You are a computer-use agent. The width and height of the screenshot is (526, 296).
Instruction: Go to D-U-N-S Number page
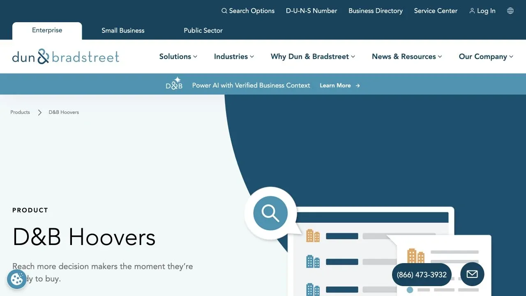[x=311, y=11]
